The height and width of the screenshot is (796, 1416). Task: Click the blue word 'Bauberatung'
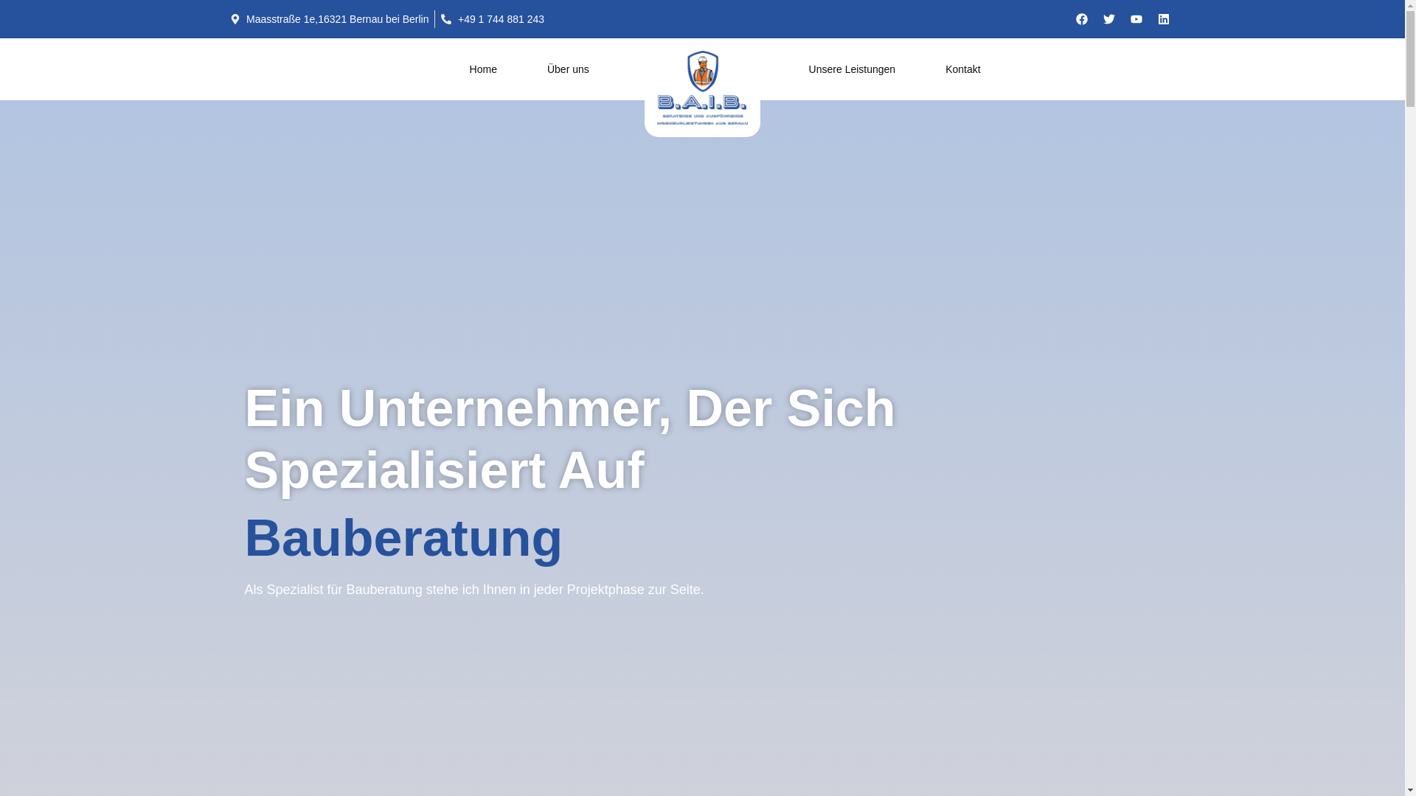(x=403, y=538)
